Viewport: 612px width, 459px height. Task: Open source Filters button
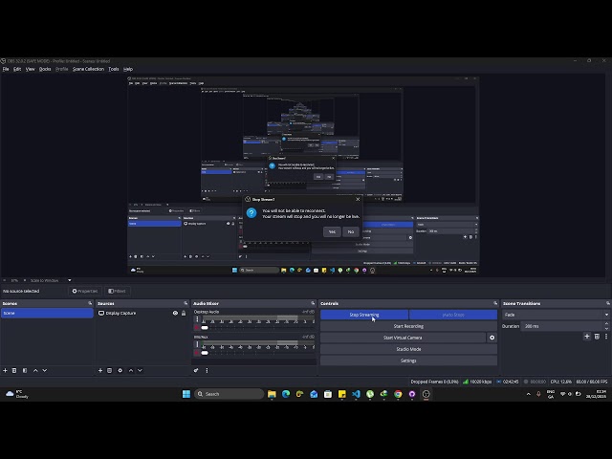coord(117,291)
